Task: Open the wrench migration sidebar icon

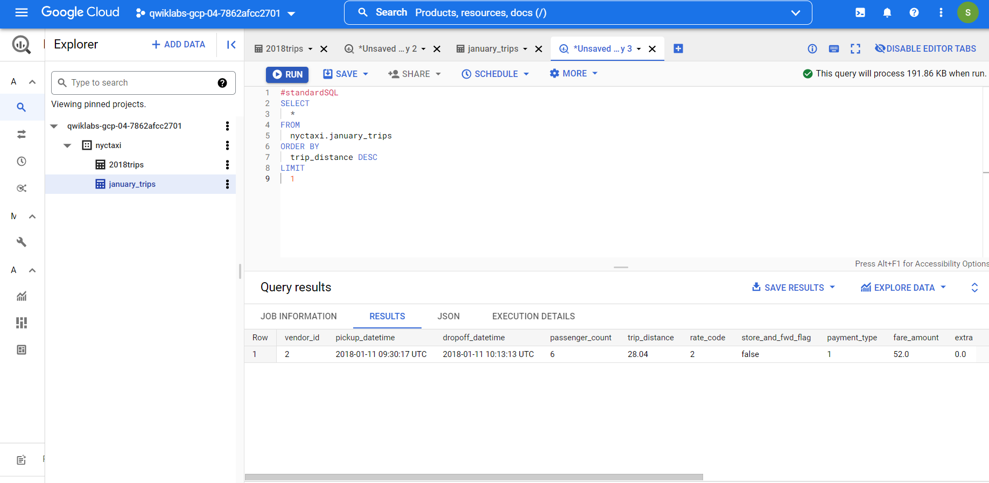Action: coord(22,242)
